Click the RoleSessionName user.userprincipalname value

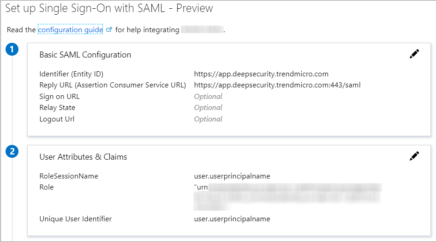232,176
